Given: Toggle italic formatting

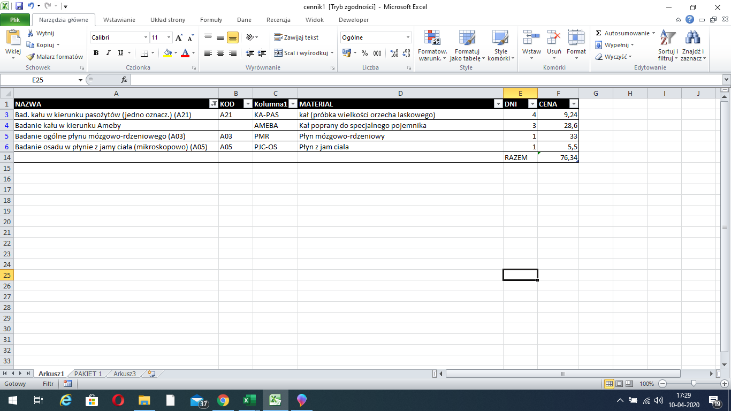Looking at the screenshot, I should (108, 53).
